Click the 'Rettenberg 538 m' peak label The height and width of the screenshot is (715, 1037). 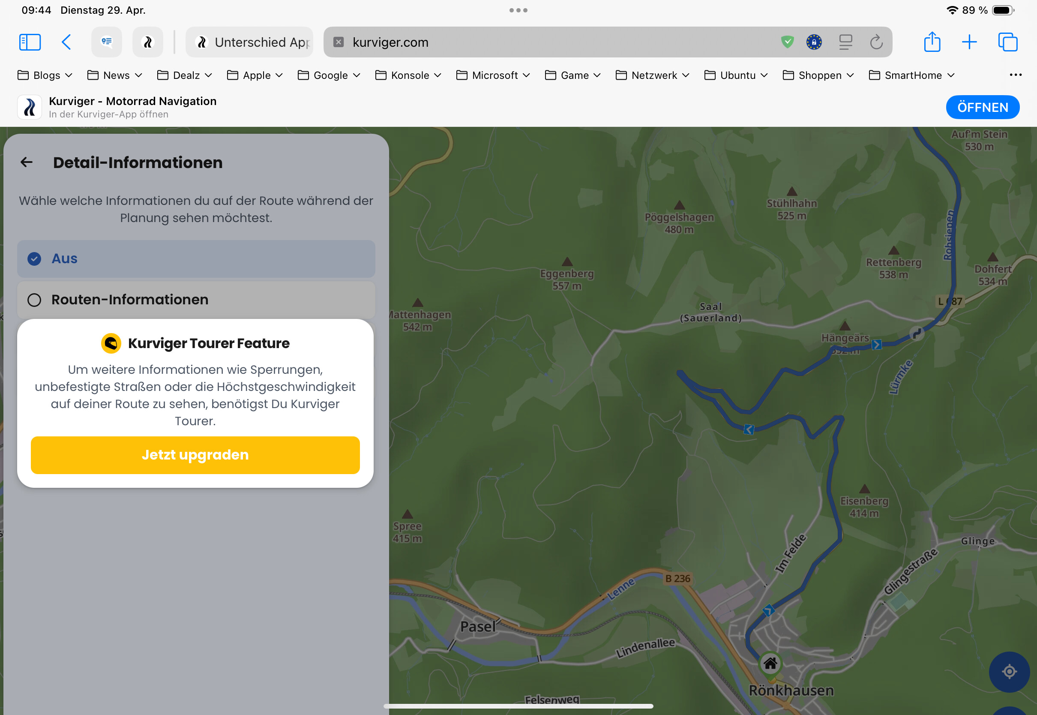(x=893, y=268)
